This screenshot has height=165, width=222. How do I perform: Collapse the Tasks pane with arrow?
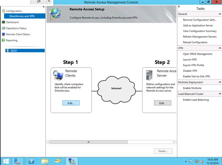coord(179,6)
